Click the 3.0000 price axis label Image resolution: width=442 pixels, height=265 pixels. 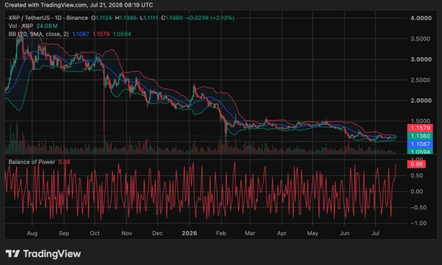(421, 60)
